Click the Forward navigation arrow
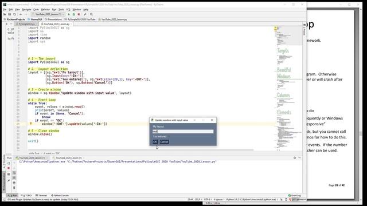 pyautogui.click(x=26, y=14)
